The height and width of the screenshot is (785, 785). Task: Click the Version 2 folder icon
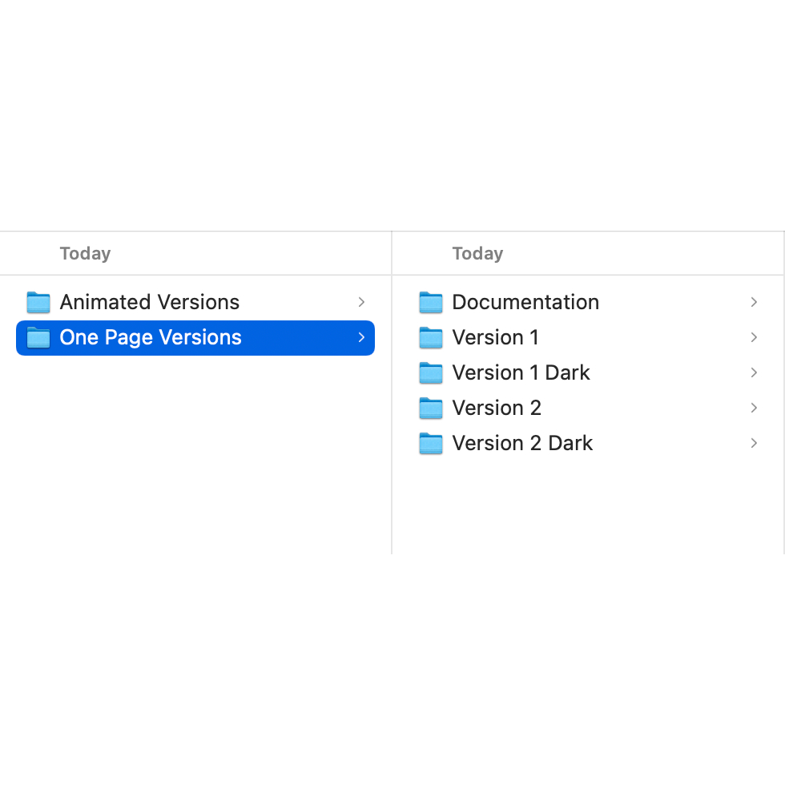pyautogui.click(x=431, y=408)
